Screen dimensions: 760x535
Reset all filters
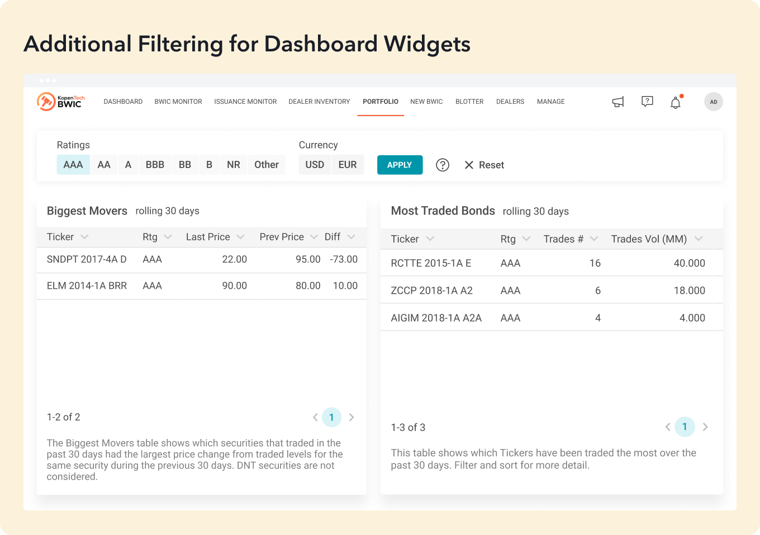pyautogui.click(x=484, y=165)
